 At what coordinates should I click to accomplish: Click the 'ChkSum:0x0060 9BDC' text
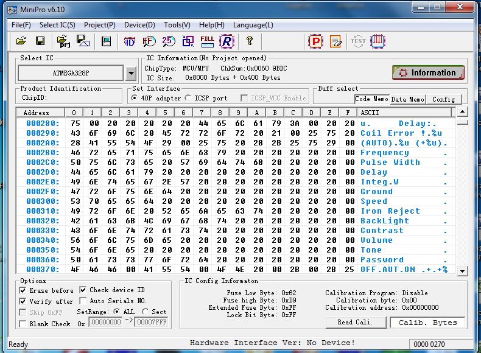point(254,68)
